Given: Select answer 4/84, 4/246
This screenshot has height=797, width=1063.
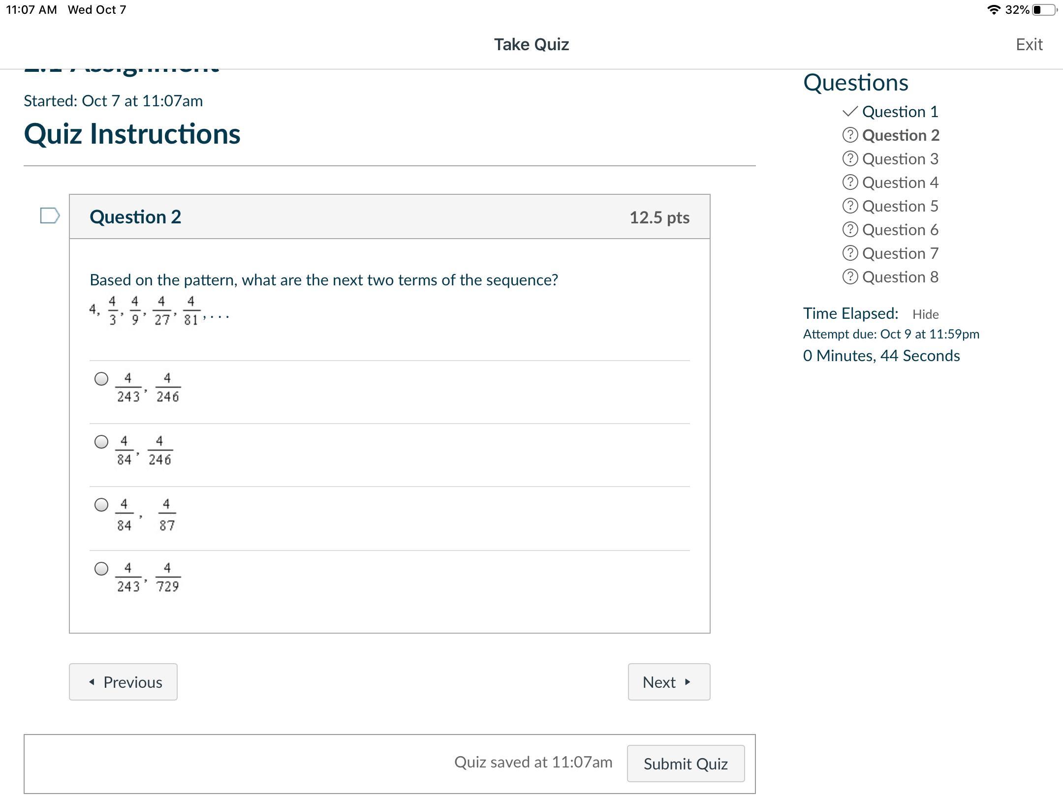Looking at the screenshot, I should (101, 442).
